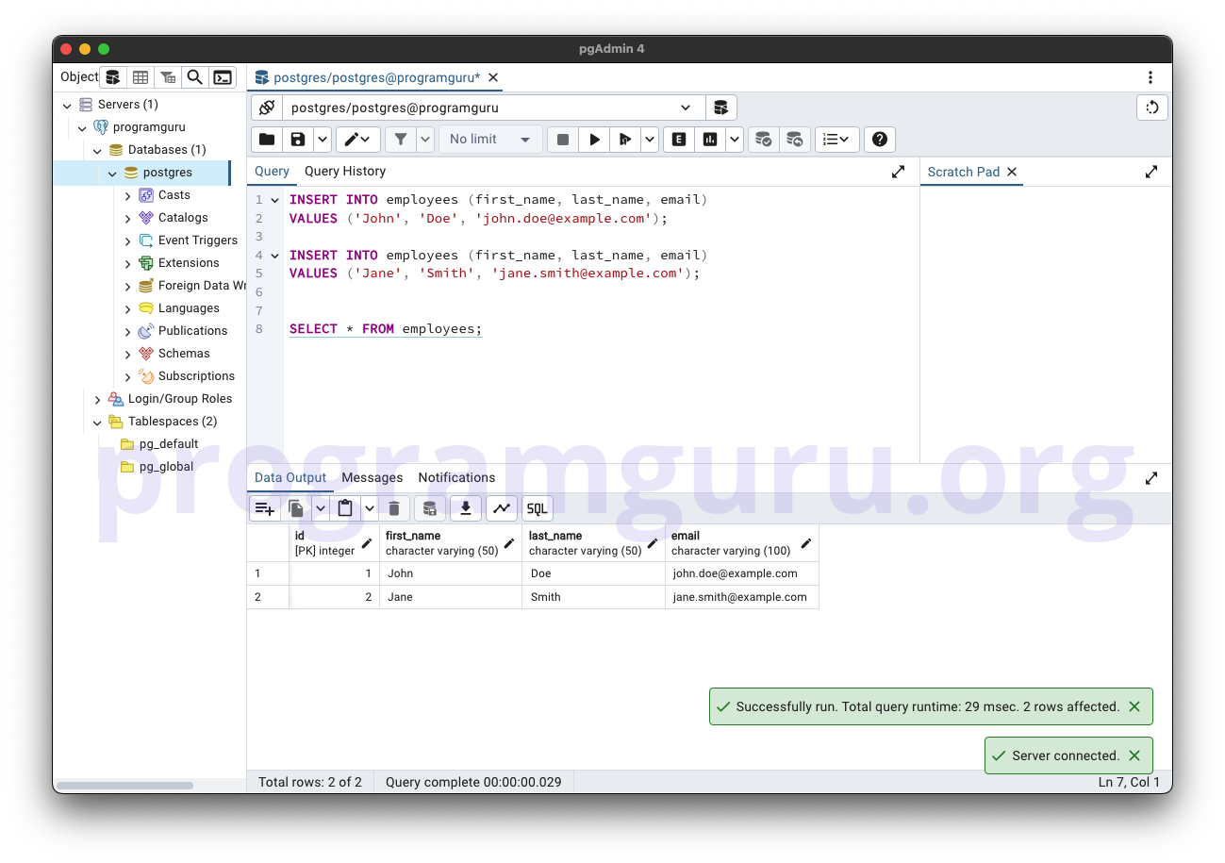Collapse the Tablespaces (2) node
The height and width of the screenshot is (863, 1225).
[97, 422]
